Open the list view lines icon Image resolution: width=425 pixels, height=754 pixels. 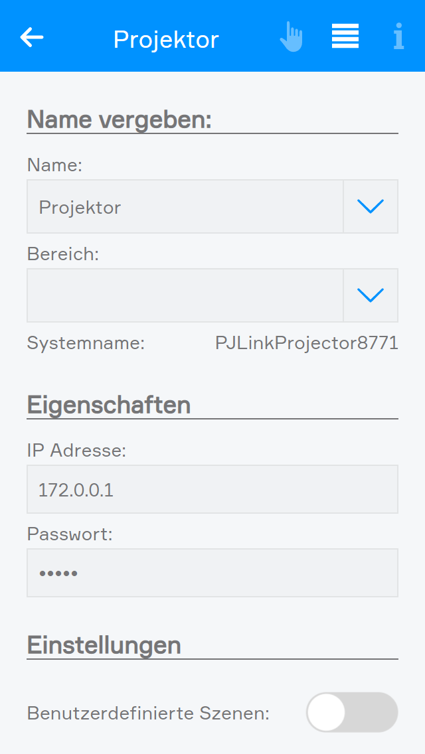point(345,37)
